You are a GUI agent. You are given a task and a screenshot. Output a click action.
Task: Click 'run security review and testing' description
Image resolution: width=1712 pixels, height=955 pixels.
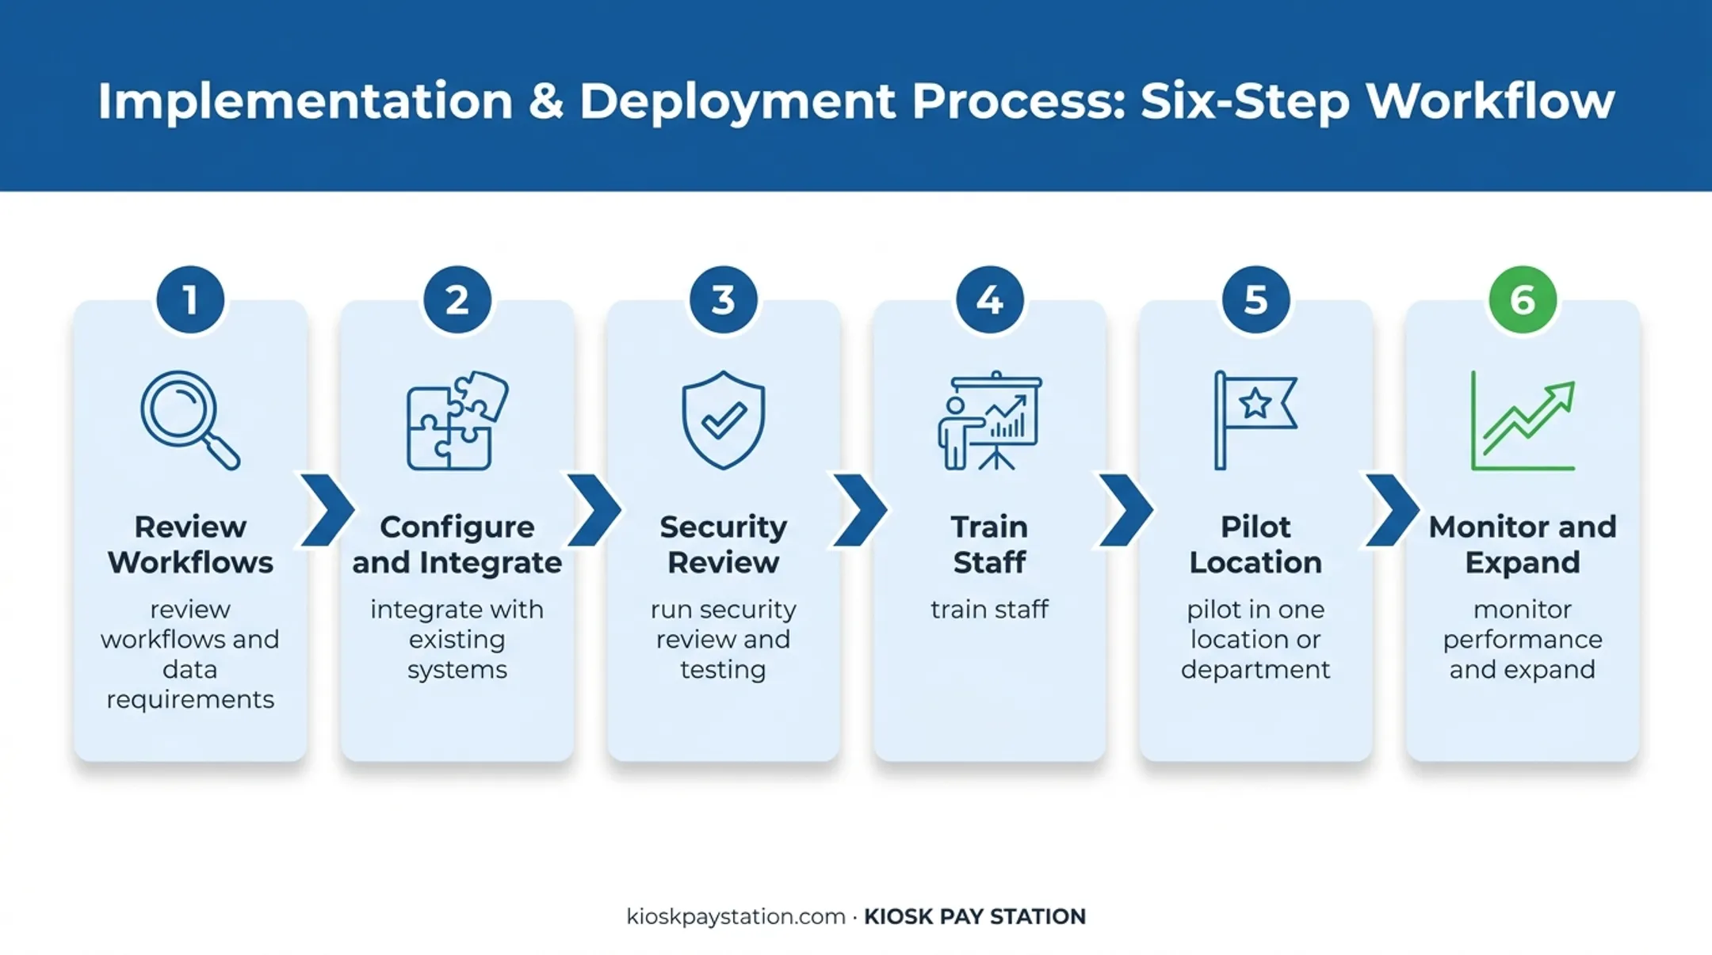724,639
